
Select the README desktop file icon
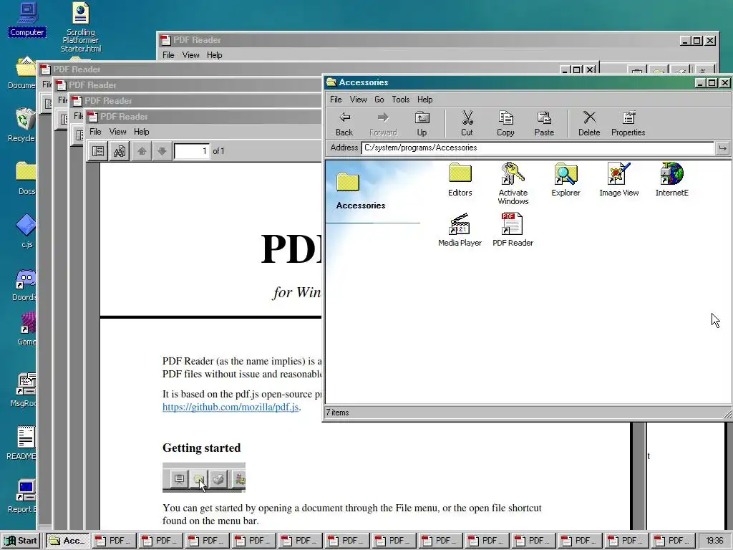tap(22, 443)
